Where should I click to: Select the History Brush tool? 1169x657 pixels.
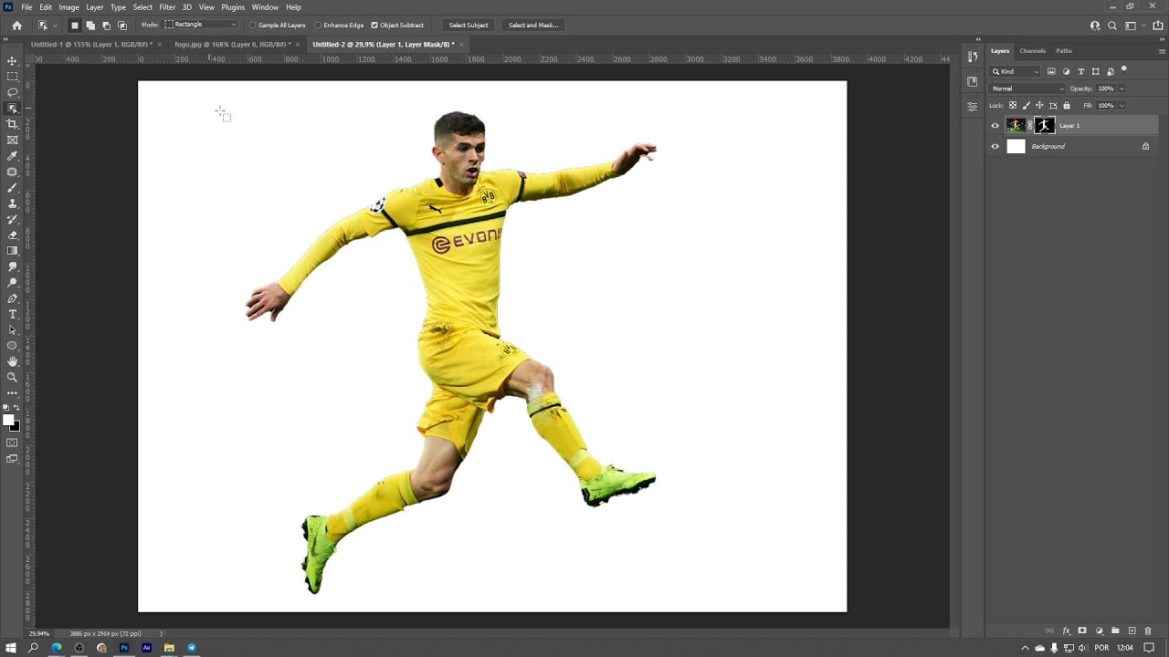coord(12,219)
